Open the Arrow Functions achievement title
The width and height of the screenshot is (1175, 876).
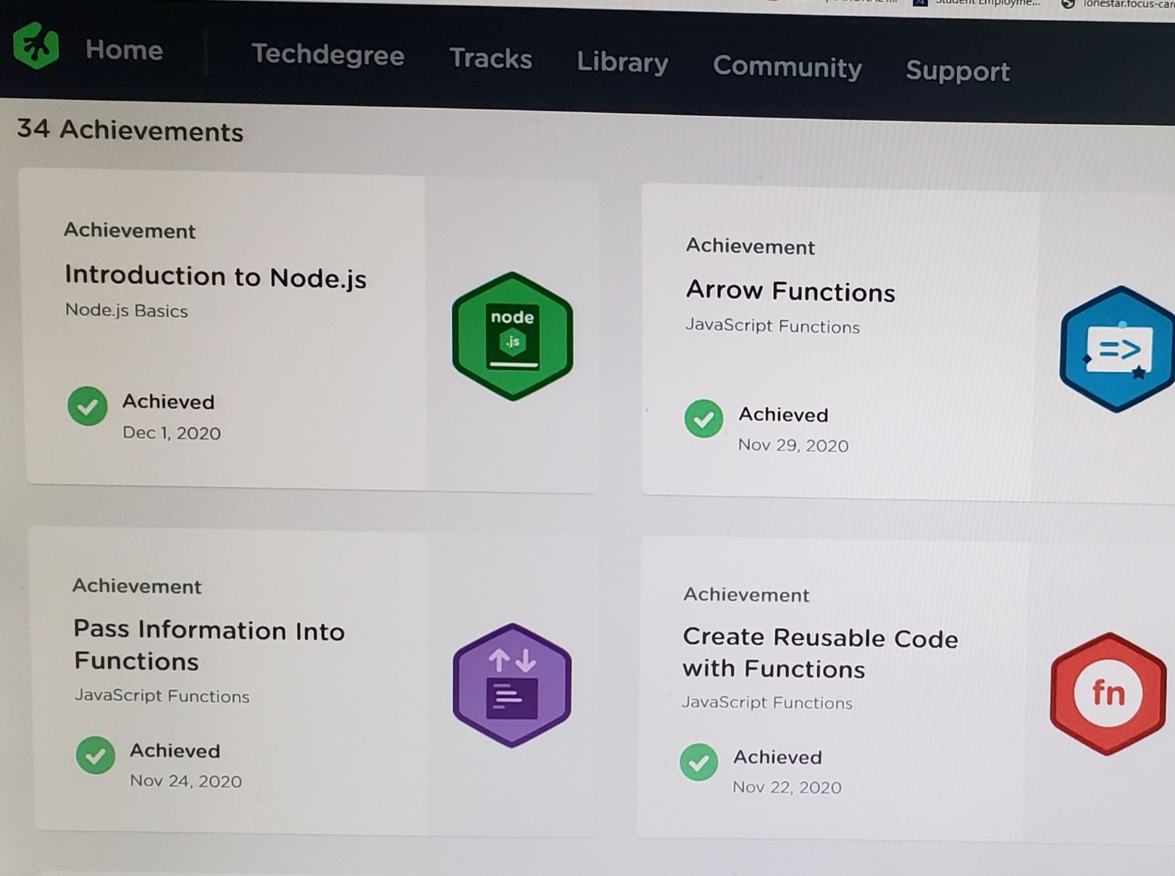tap(790, 291)
